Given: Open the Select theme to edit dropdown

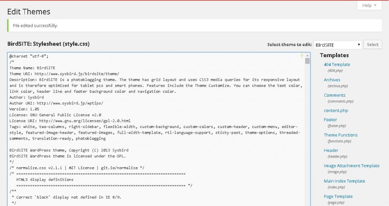Looking at the screenshot, I should click(337, 45).
